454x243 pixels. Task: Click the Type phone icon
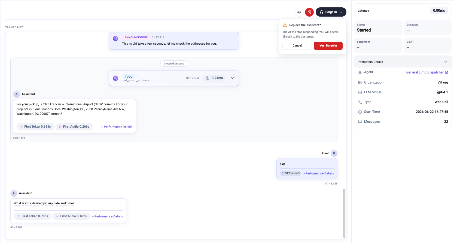coord(360,102)
